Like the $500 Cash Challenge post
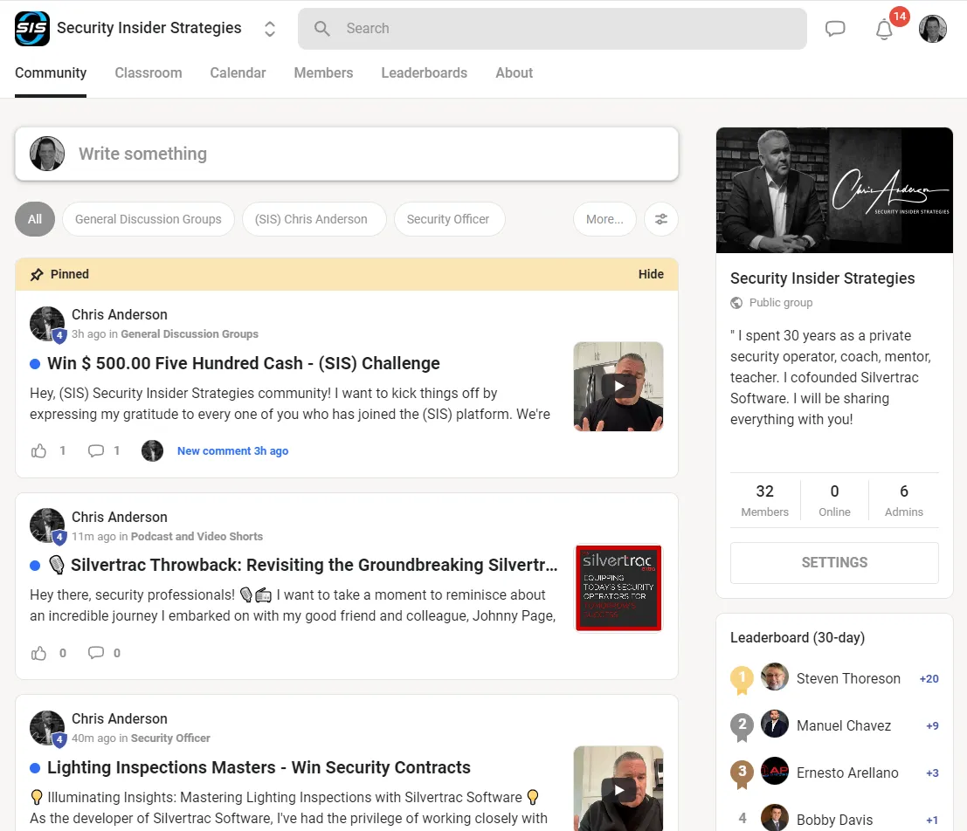The height and width of the screenshot is (831, 967). click(x=38, y=450)
